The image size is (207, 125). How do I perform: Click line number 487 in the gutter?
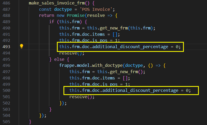6,9
